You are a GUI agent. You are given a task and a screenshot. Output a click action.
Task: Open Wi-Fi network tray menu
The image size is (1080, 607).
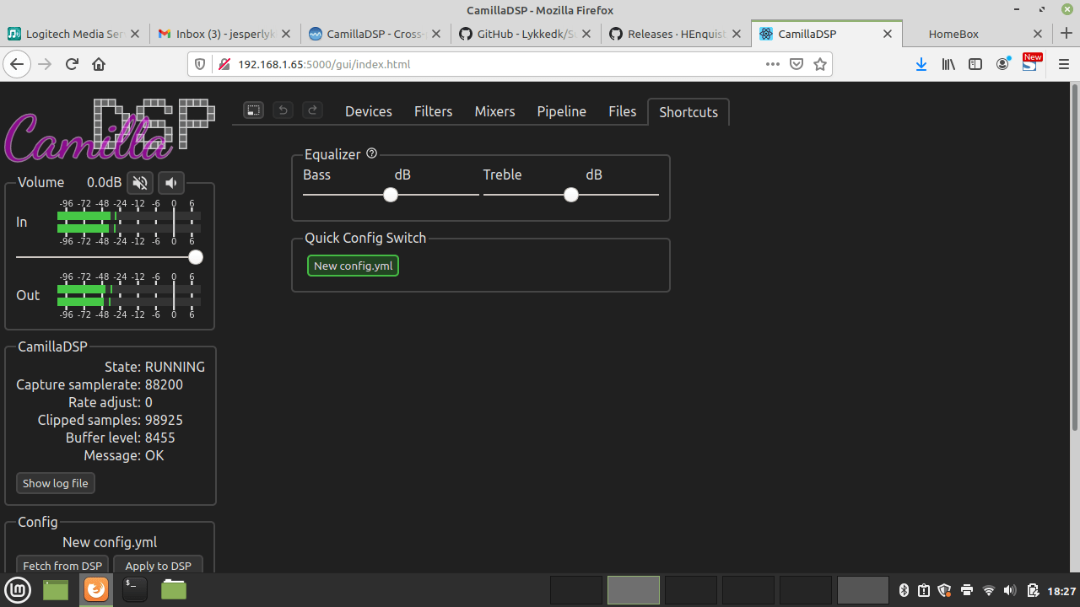(x=989, y=590)
